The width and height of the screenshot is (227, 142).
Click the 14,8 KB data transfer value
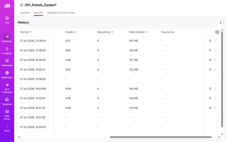point(133,98)
